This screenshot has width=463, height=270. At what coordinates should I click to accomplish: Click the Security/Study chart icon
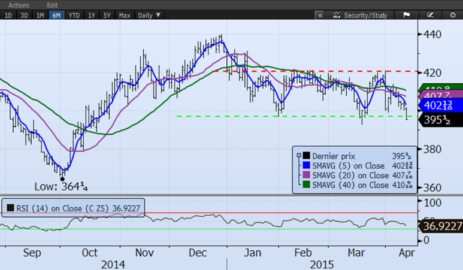pyautogui.click(x=337, y=15)
